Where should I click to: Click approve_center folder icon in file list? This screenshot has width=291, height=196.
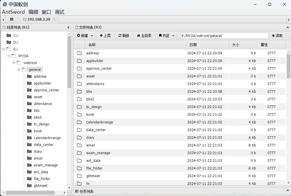point(79,68)
